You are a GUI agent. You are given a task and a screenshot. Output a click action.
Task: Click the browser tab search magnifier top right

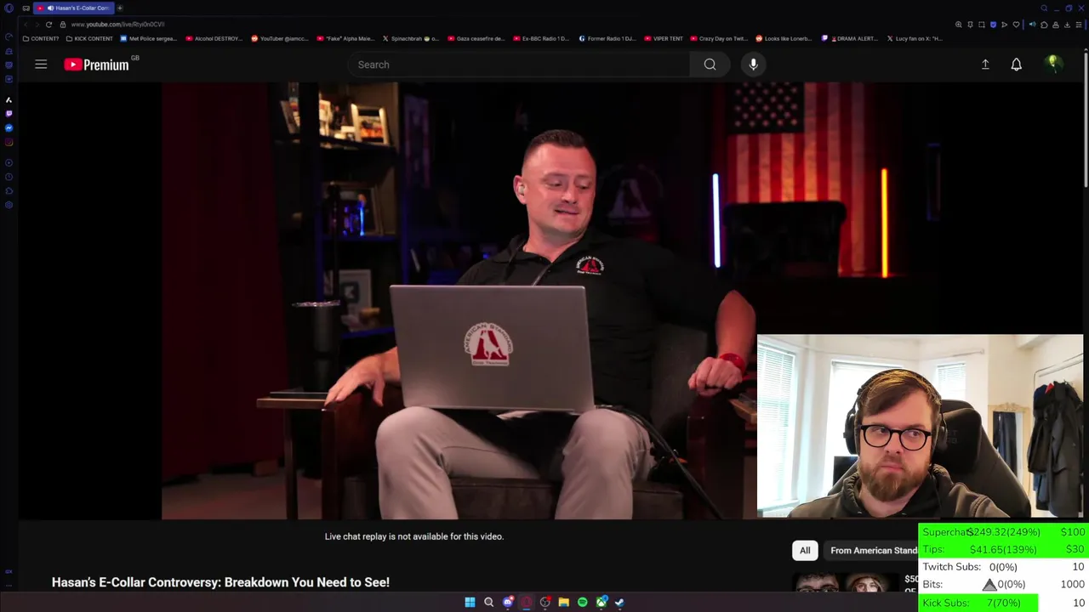coord(1044,8)
